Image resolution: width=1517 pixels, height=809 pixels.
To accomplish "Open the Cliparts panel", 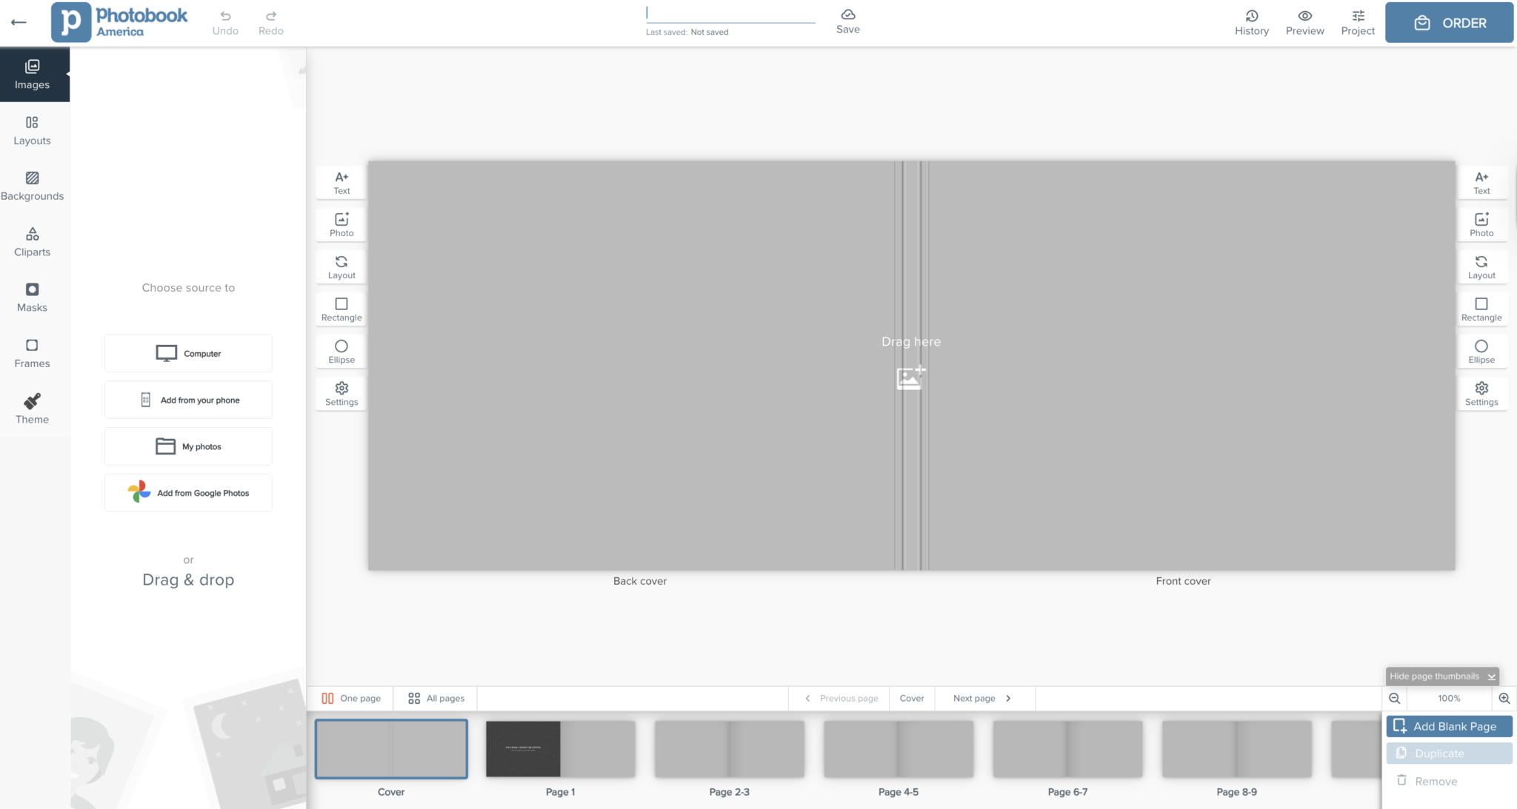I will [x=32, y=241].
